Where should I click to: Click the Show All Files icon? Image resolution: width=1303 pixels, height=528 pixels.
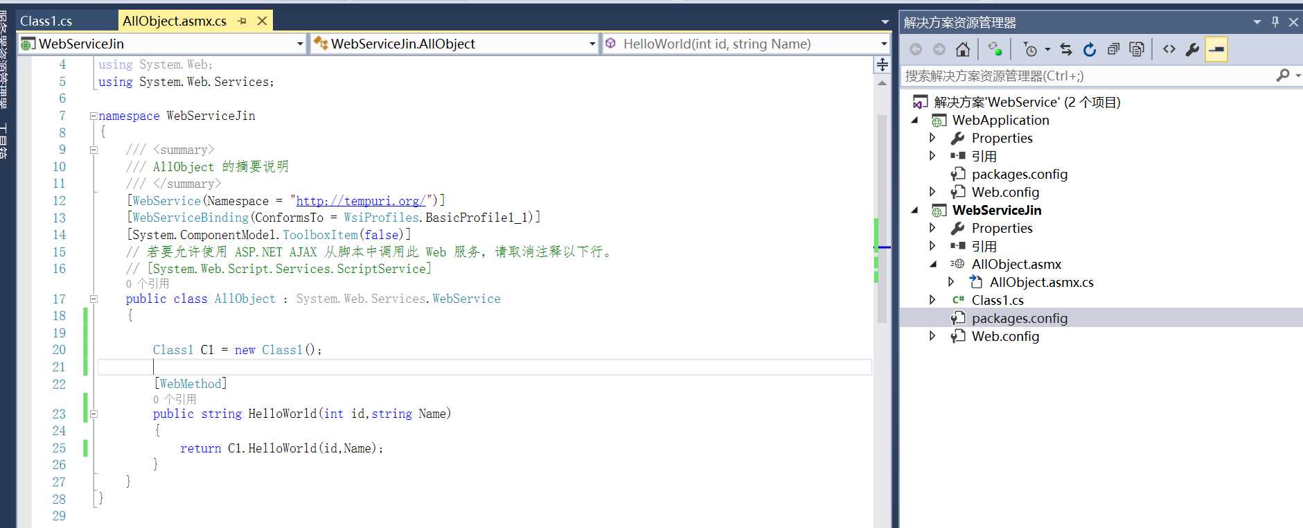(x=1137, y=49)
